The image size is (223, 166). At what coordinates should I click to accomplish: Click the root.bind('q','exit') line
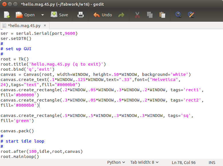pos(27,69)
